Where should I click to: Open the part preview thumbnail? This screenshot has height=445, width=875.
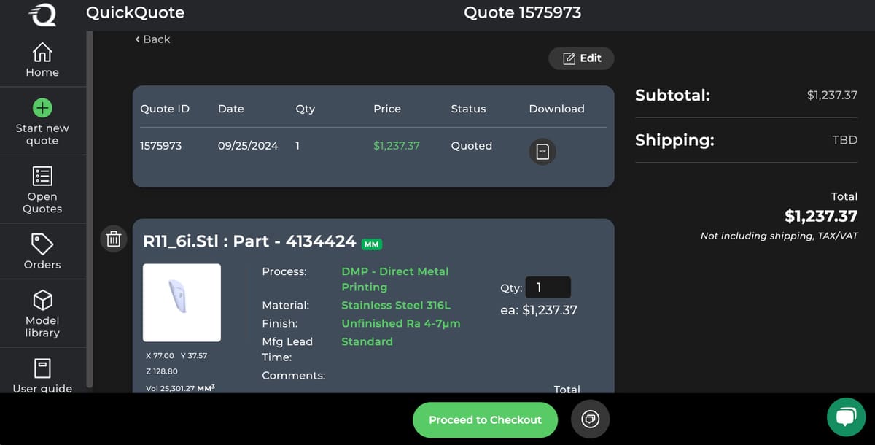coord(182,303)
